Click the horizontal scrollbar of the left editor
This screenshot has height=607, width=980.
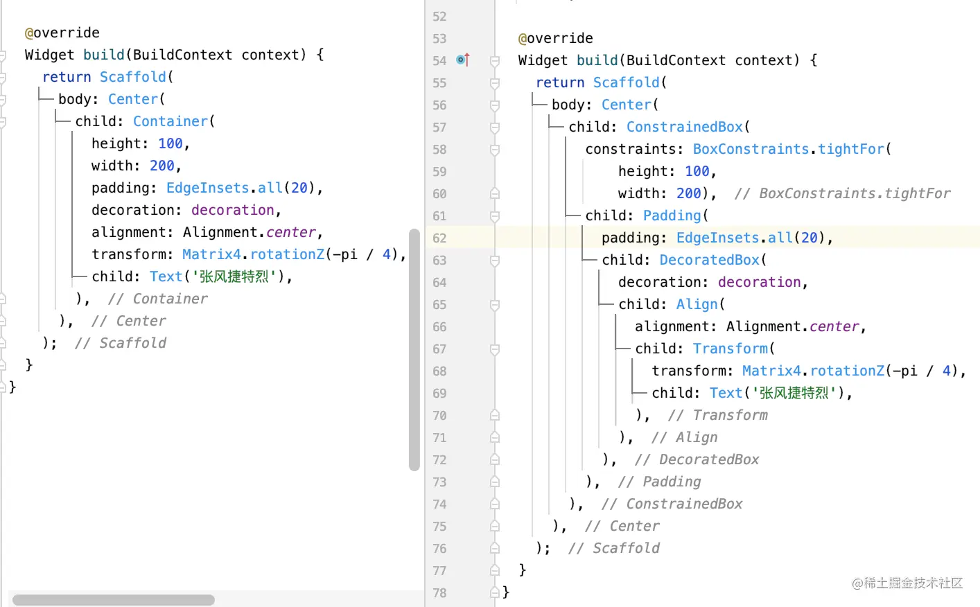[114, 600]
